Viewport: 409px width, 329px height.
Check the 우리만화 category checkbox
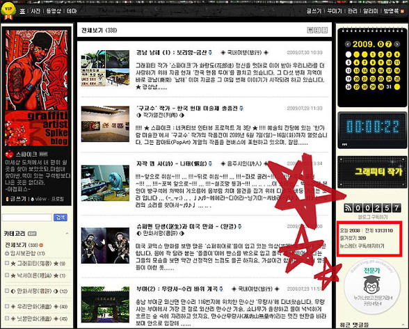(7, 306)
